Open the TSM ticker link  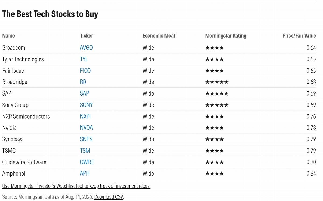[85, 151]
